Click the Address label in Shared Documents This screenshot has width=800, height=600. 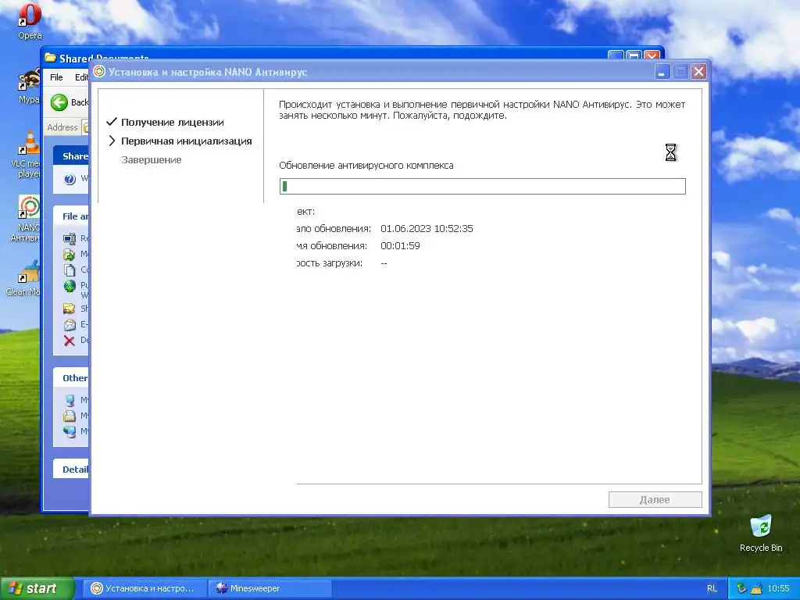(x=62, y=127)
